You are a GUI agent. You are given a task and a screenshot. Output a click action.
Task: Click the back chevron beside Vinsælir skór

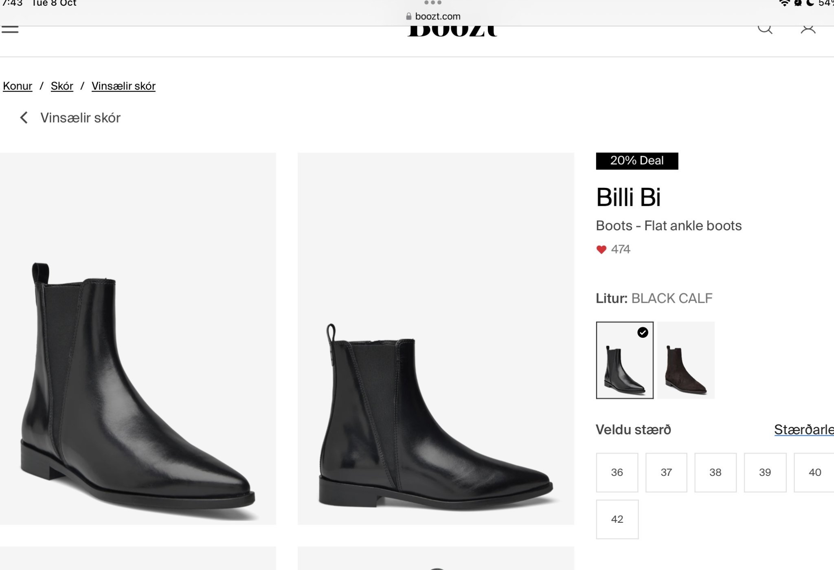point(24,118)
